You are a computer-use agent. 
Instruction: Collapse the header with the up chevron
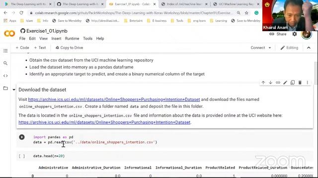click(309, 48)
